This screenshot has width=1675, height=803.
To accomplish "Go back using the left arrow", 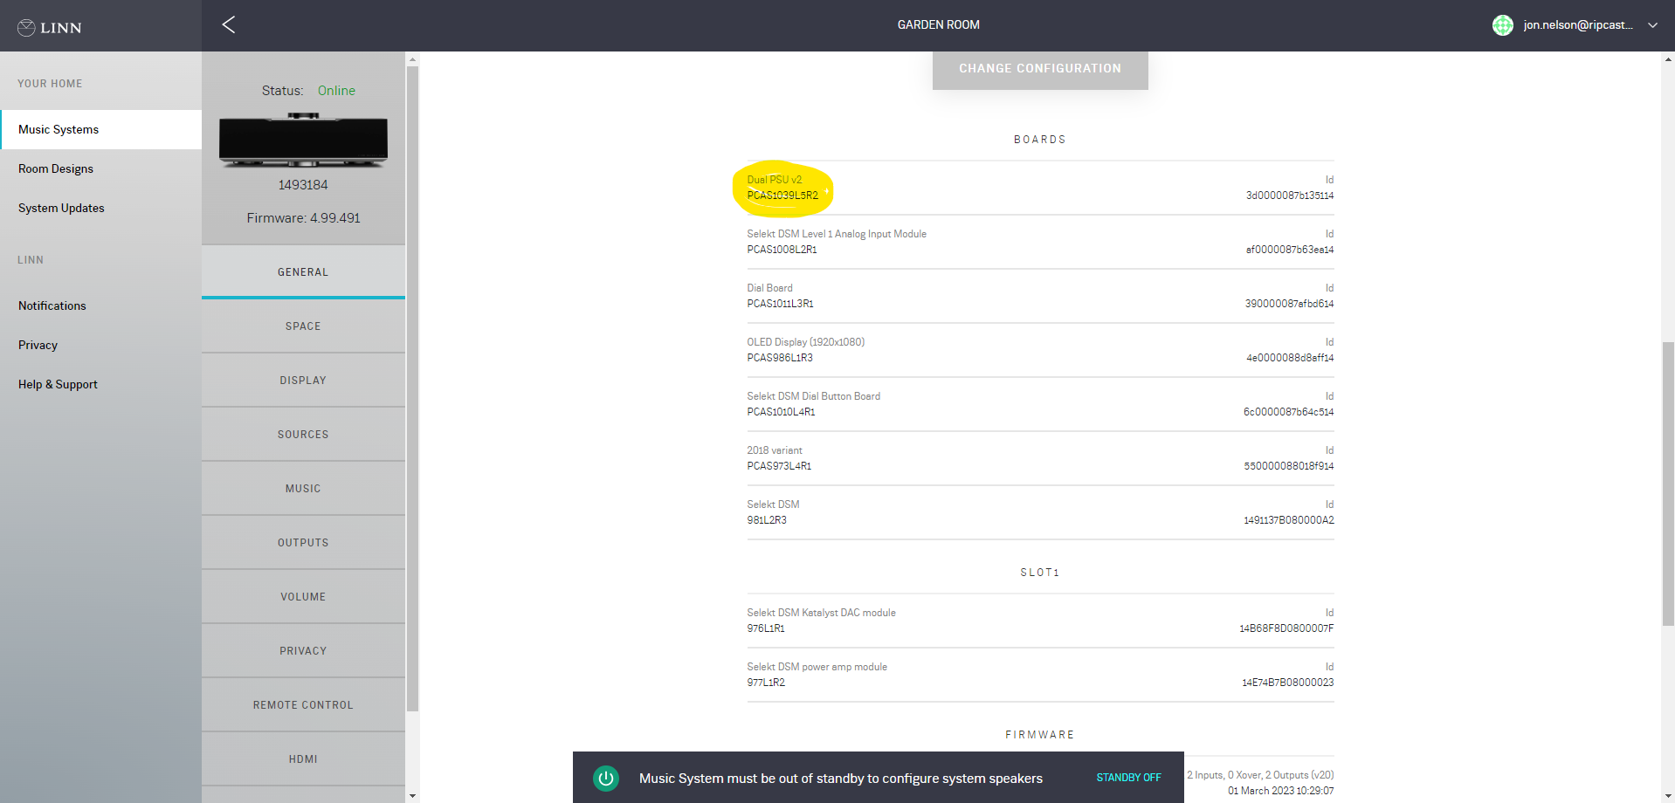I will click(229, 24).
